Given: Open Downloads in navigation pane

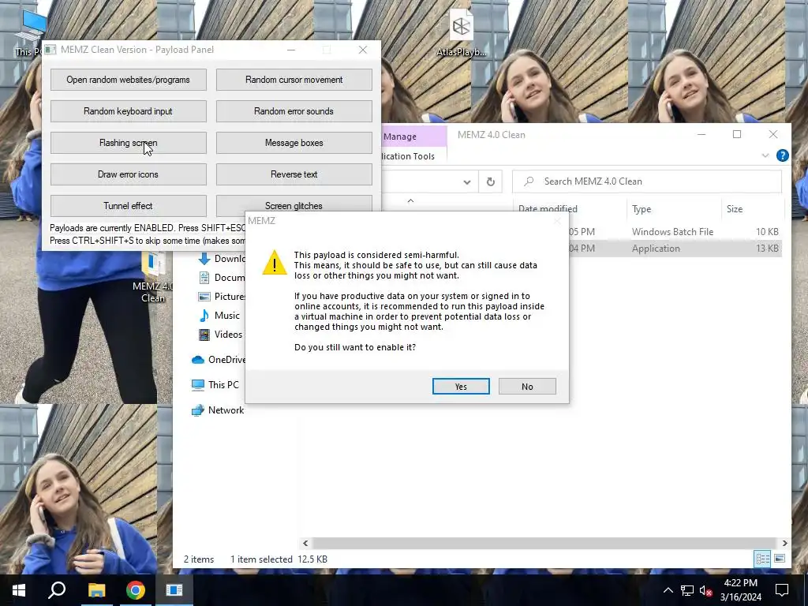Looking at the screenshot, I should click(222, 259).
